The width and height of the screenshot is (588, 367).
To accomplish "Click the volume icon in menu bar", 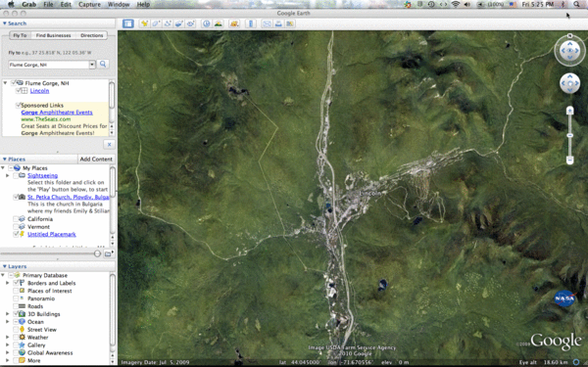I will click(x=466, y=4).
